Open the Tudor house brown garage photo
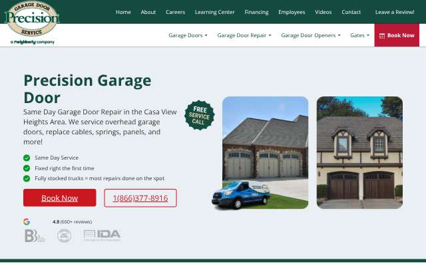This screenshot has width=426, height=266. (359, 152)
